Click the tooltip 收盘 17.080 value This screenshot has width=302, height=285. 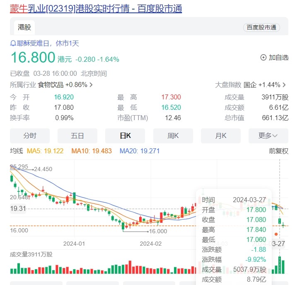(x=256, y=220)
